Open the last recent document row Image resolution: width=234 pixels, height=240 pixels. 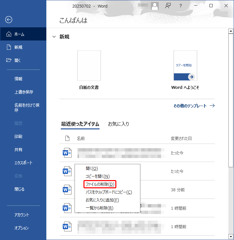point(137,227)
